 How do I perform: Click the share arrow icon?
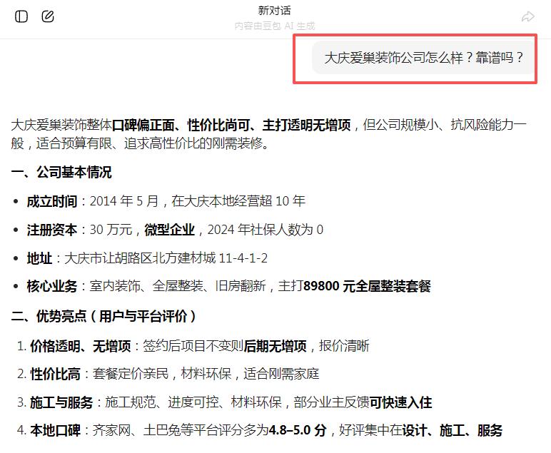coord(527,16)
